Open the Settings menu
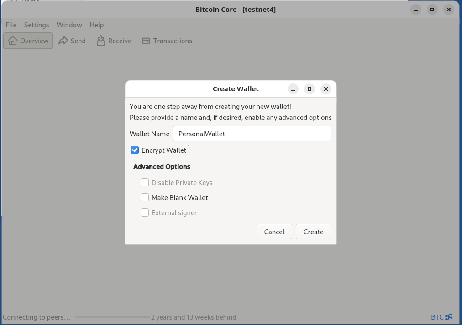 coord(37,25)
